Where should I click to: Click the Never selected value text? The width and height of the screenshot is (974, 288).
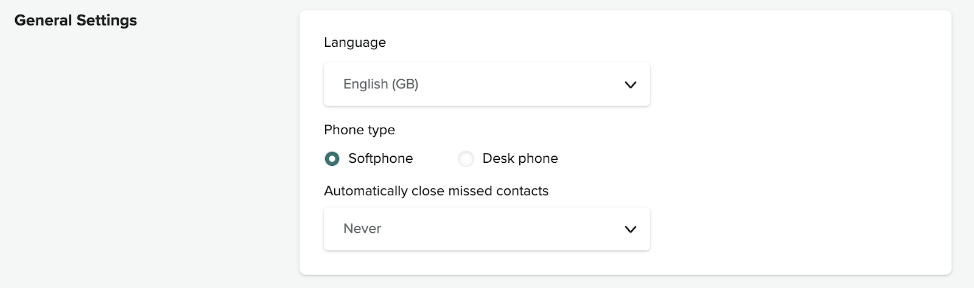pyautogui.click(x=362, y=229)
